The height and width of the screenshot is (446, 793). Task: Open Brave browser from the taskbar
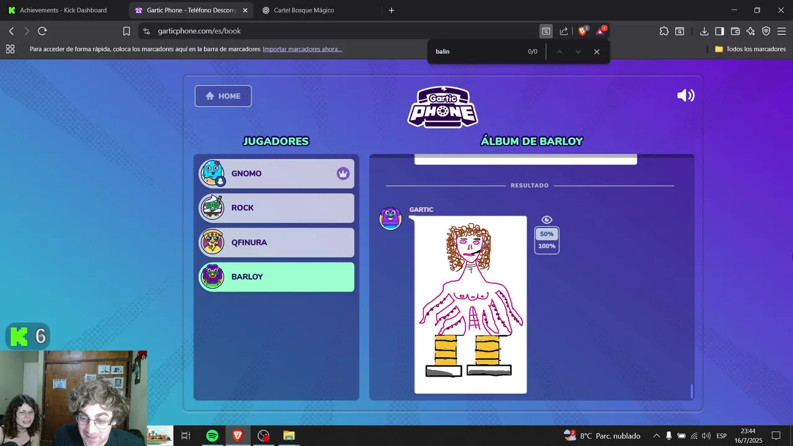pyautogui.click(x=238, y=435)
